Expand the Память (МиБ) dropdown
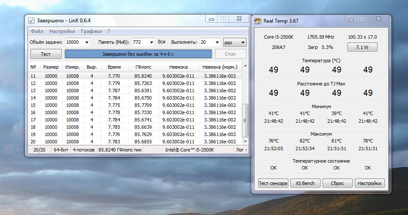 click(x=151, y=42)
